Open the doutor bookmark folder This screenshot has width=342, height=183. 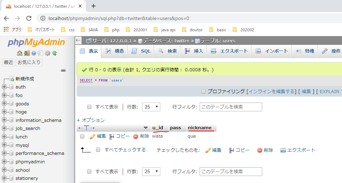coord(192,30)
